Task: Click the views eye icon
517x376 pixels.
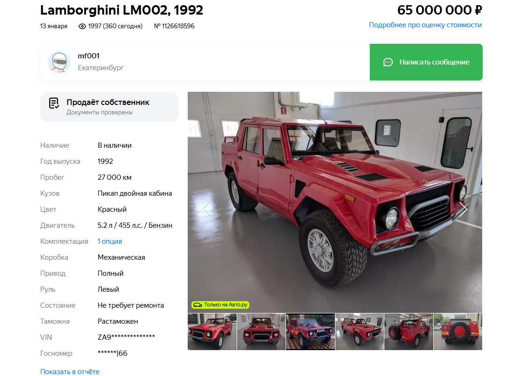Action: pyautogui.click(x=82, y=26)
